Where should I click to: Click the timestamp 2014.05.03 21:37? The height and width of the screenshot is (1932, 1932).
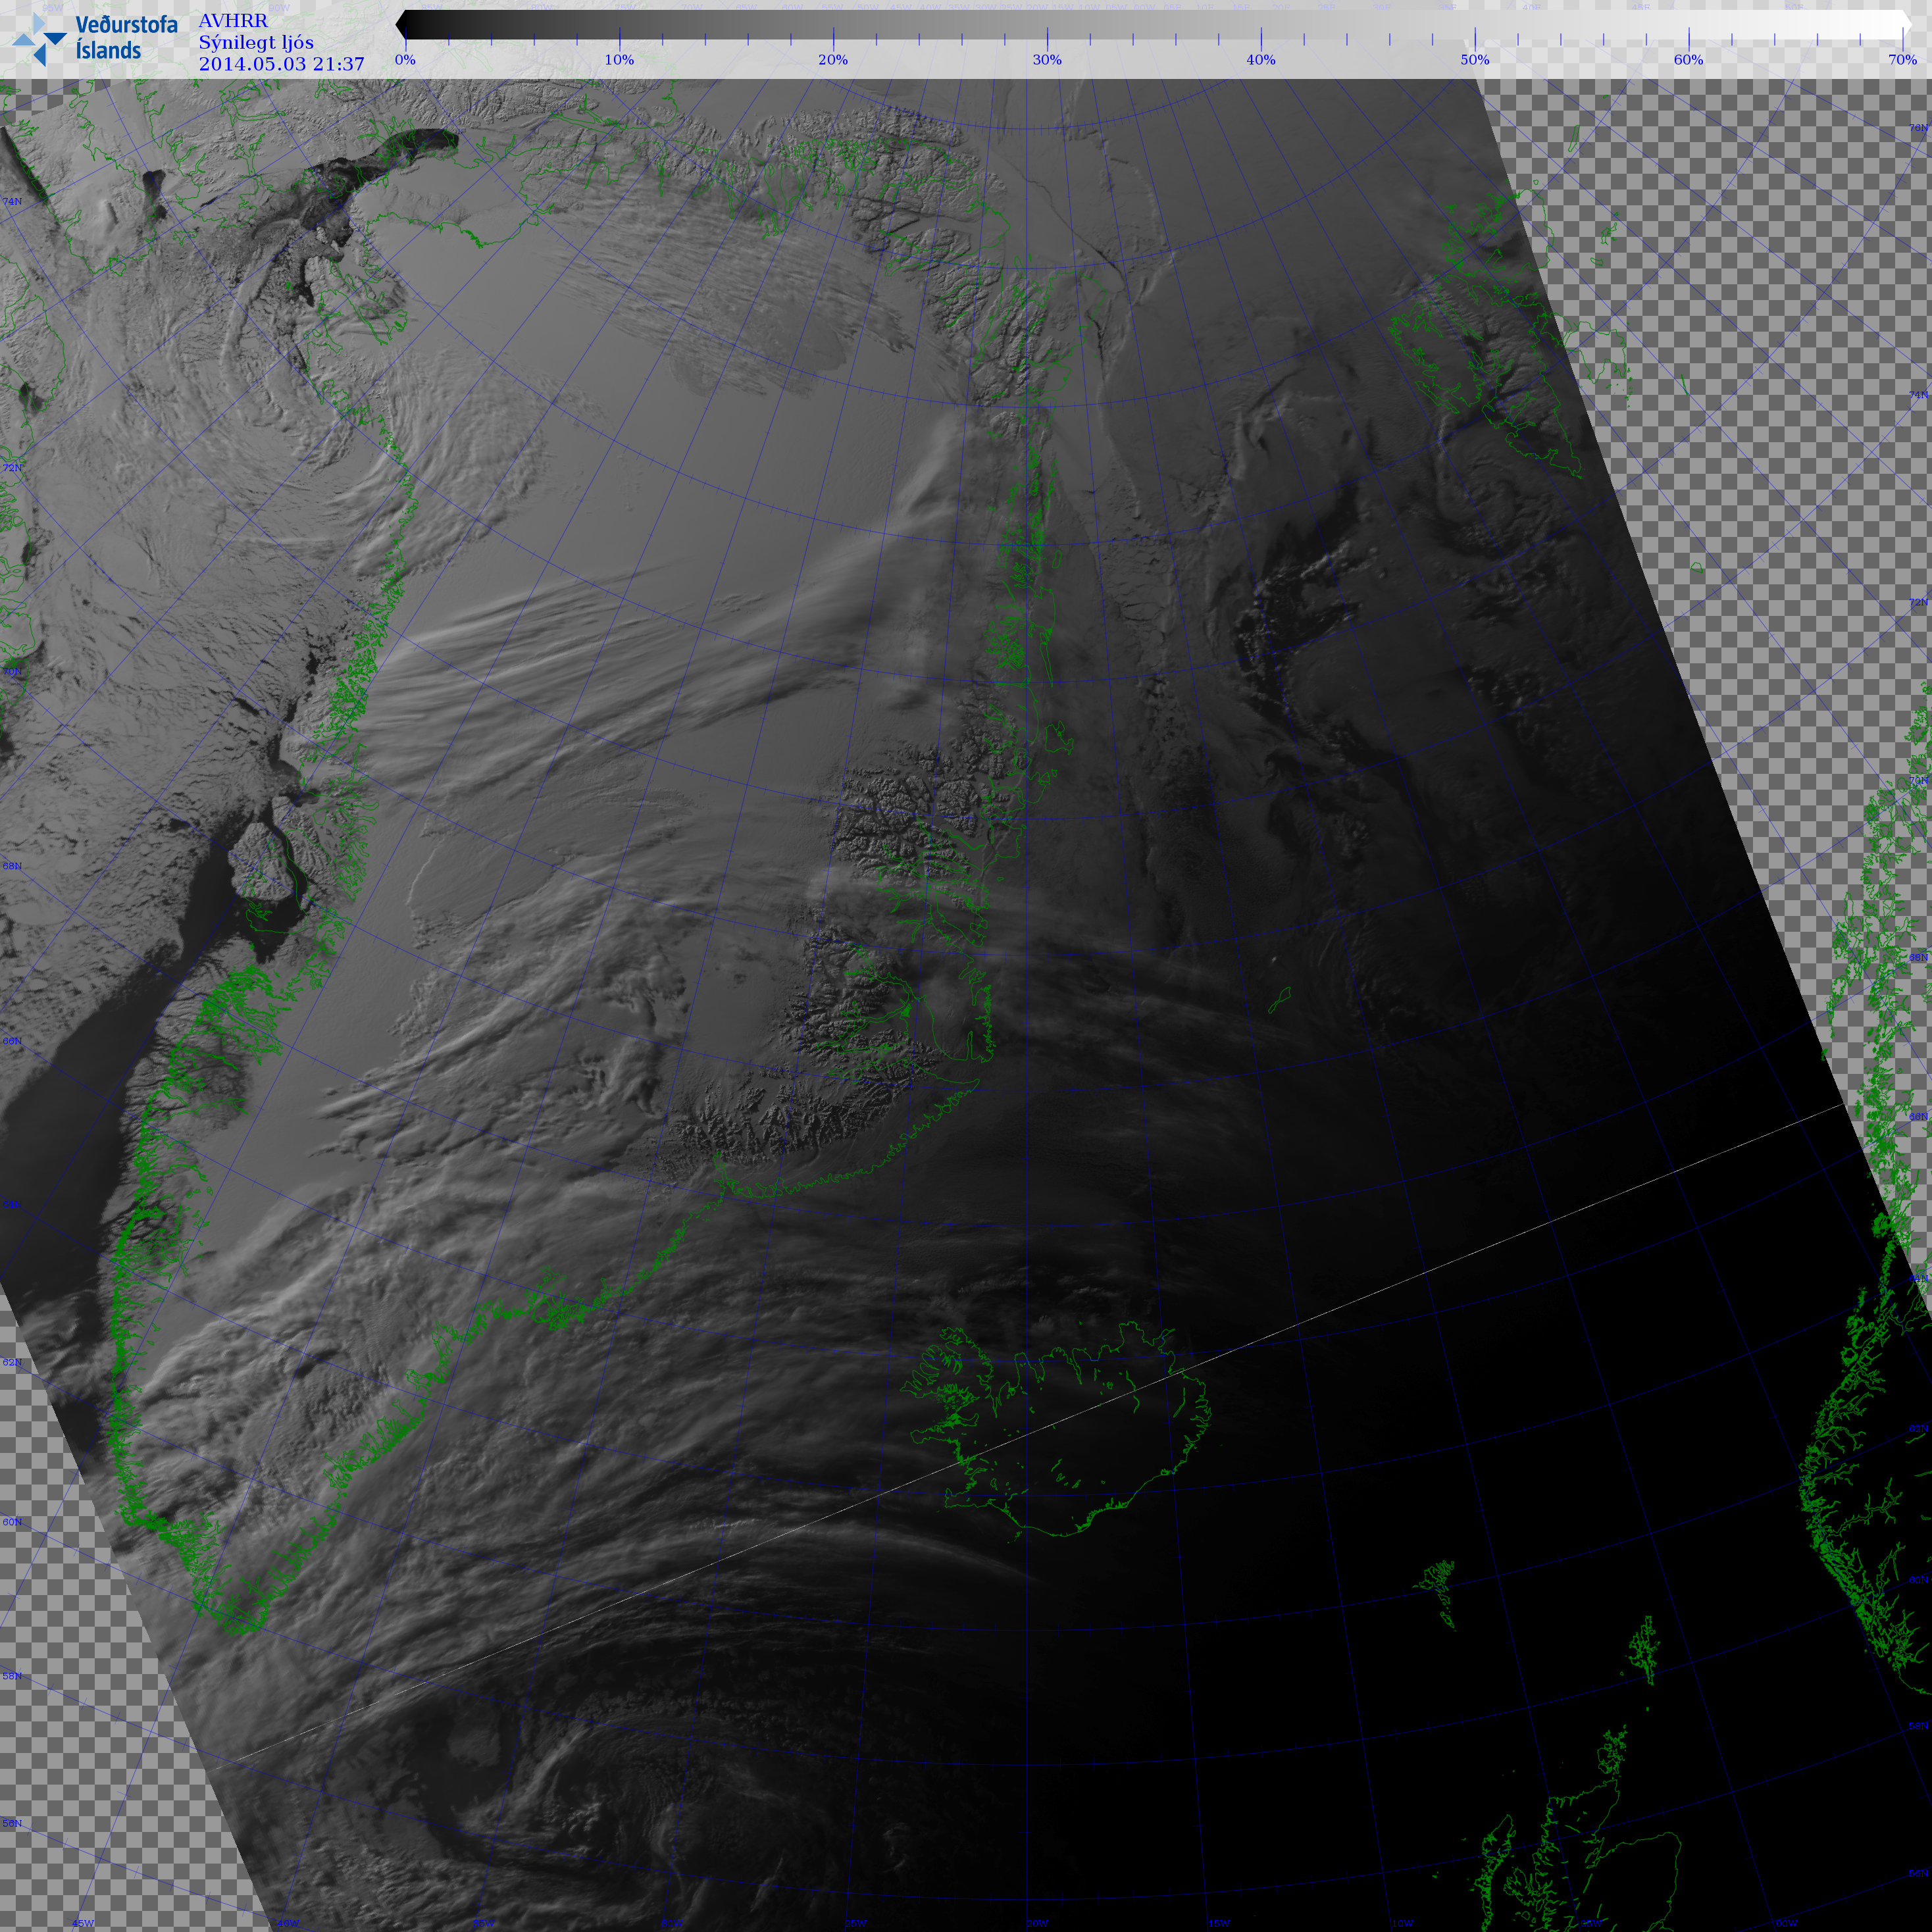[281, 64]
